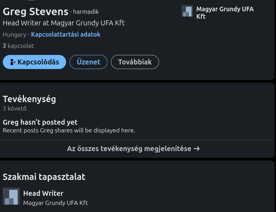The width and height of the screenshot is (276, 212).
Task: Click the add-person icon on Kapcsolódás
Action: point(13,62)
